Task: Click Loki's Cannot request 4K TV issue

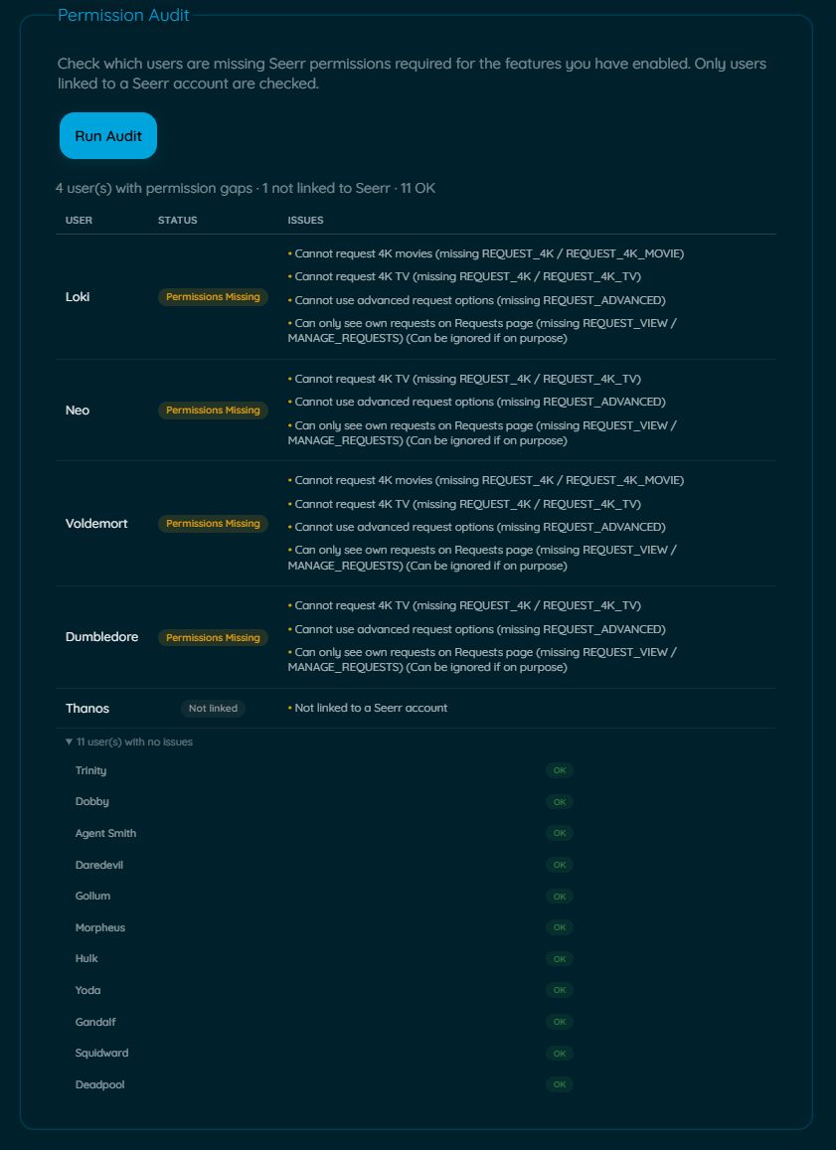Action: (464, 276)
